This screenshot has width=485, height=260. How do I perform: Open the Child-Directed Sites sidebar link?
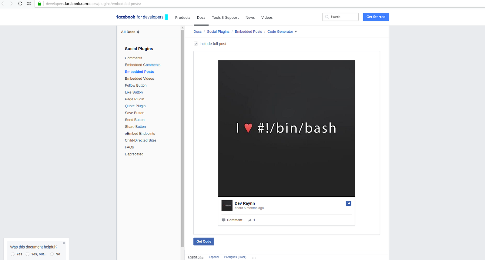pyautogui.click(x=141, y=140)
